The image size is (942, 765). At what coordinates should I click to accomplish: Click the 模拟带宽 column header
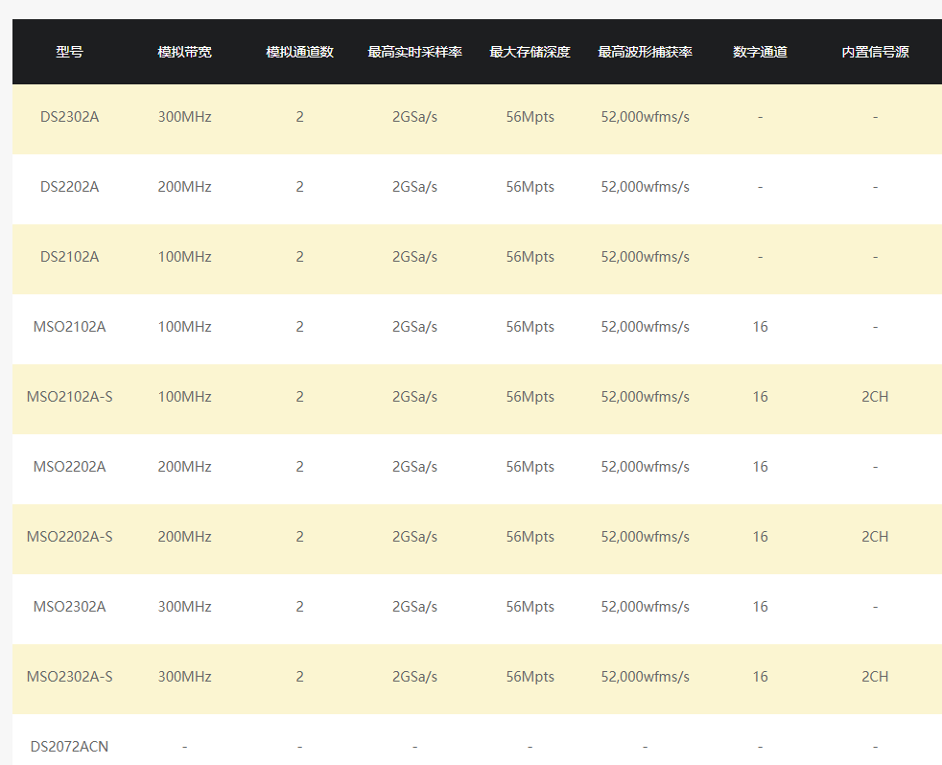click(x=184, y=52)
